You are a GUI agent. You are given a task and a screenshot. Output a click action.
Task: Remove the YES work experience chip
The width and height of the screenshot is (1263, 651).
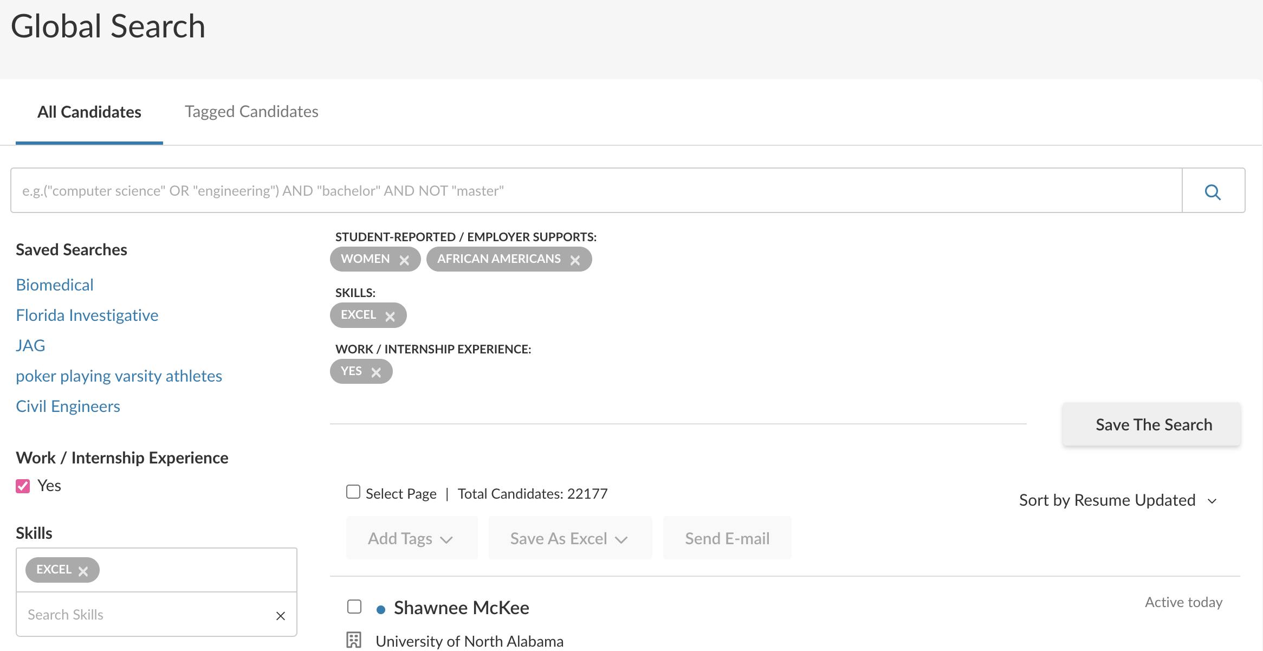[x=376, y=372]
